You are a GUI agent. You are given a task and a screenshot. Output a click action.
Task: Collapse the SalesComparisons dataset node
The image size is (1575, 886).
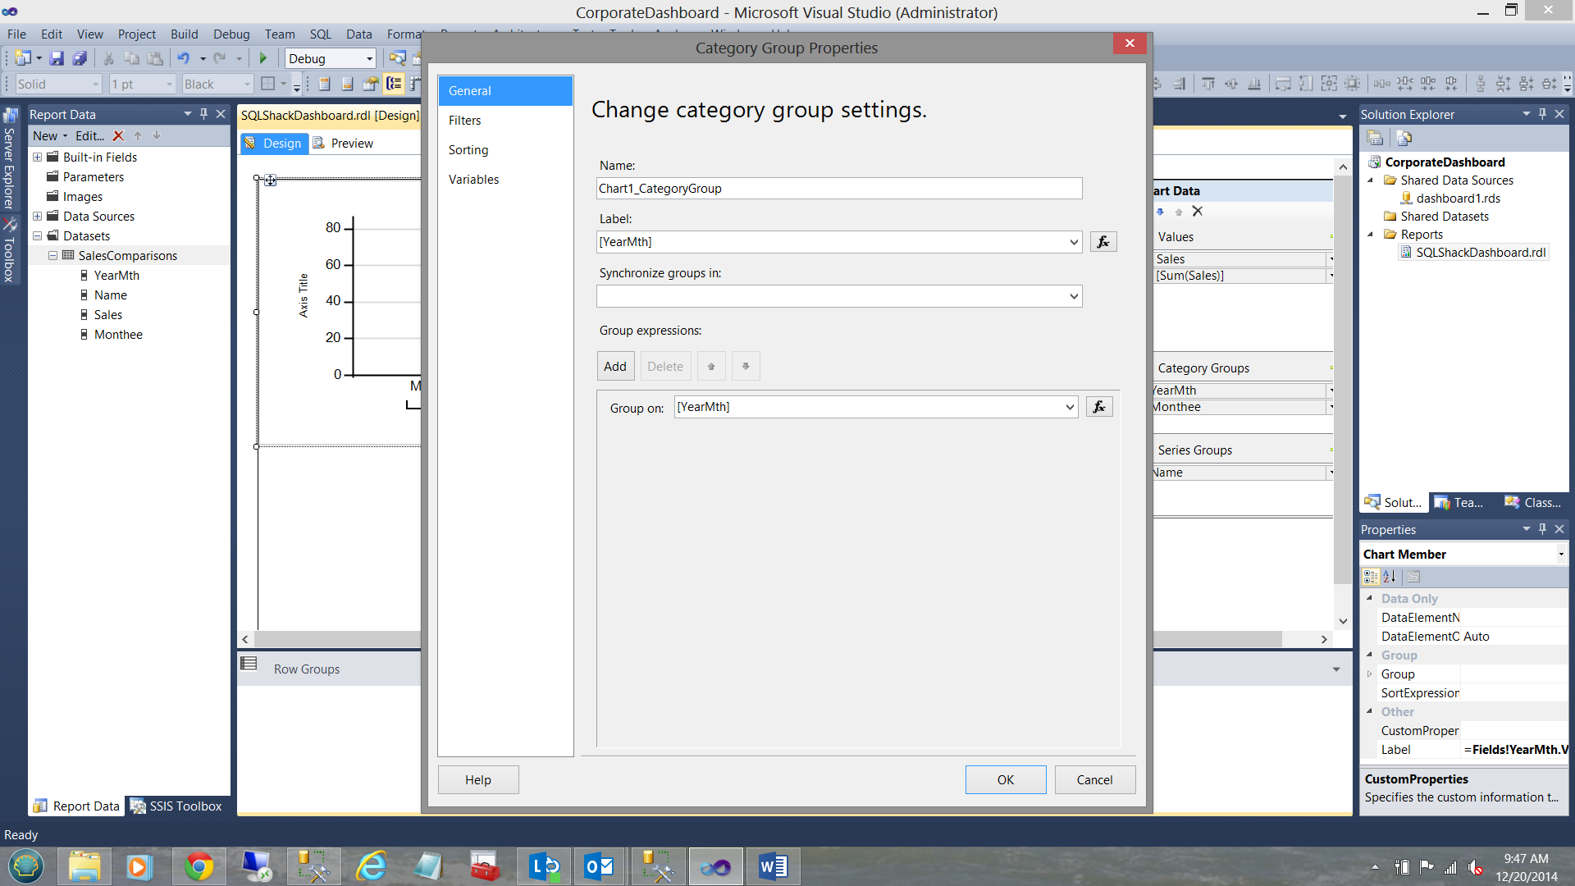point(52,256)
